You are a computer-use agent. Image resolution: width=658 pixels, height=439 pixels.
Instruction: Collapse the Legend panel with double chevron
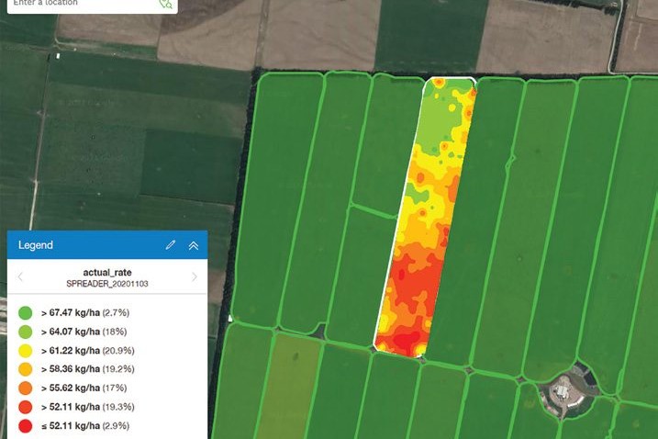pyautogui.click(x=194, y=245)
